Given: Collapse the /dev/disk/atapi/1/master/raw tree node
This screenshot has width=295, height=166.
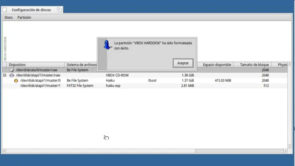Looking at the screenshot, I should coord(5,75).
